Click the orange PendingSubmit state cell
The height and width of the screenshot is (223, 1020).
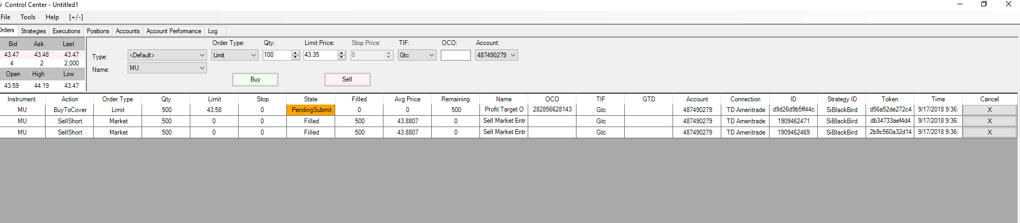pos(311,110)
